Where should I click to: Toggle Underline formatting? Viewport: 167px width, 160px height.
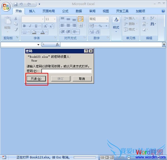coord(36,26)
